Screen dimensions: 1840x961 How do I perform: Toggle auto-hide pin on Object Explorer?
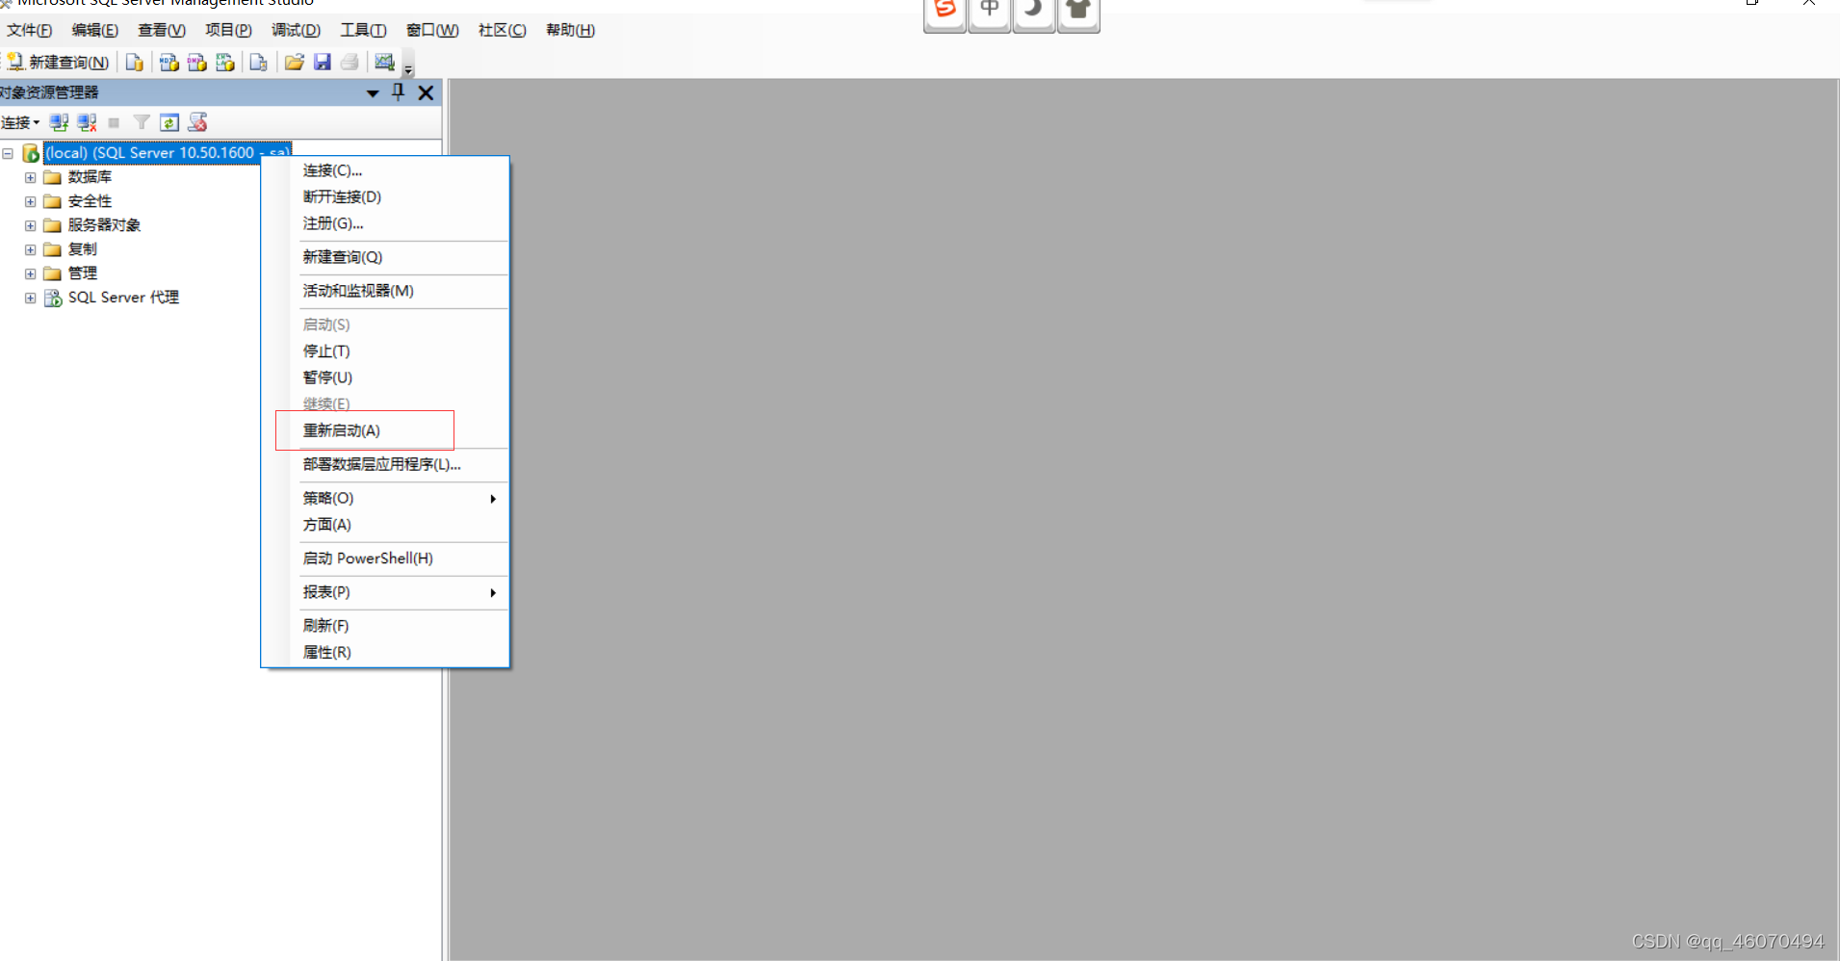(399, 92)
